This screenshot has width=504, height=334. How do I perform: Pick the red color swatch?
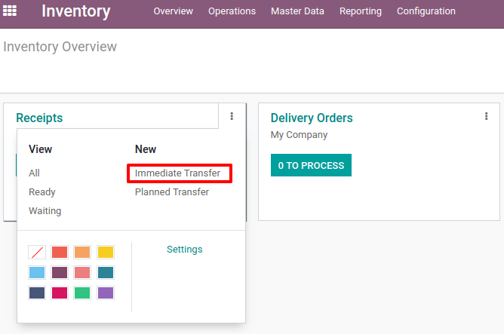[60, 252]
